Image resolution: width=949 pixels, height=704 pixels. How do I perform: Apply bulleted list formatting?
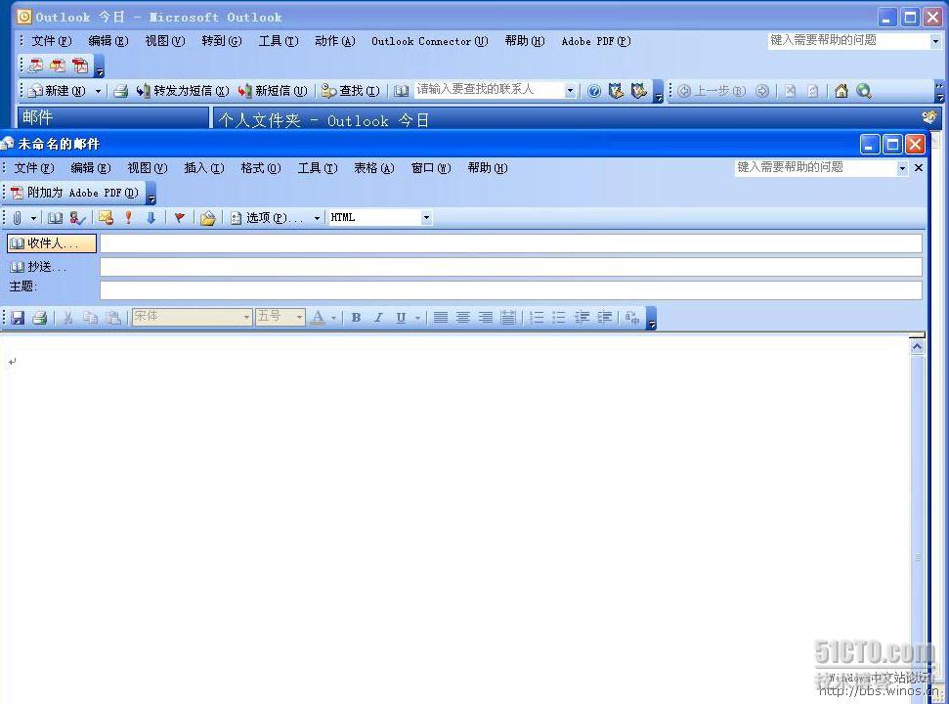coord(559,317)
